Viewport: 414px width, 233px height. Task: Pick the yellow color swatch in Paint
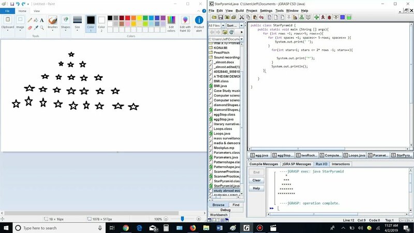139,18
